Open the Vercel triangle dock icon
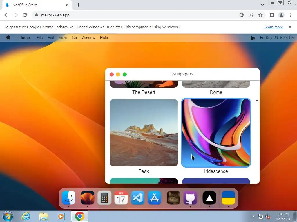Viewport: 297px width, 222px height. point(209,198)
